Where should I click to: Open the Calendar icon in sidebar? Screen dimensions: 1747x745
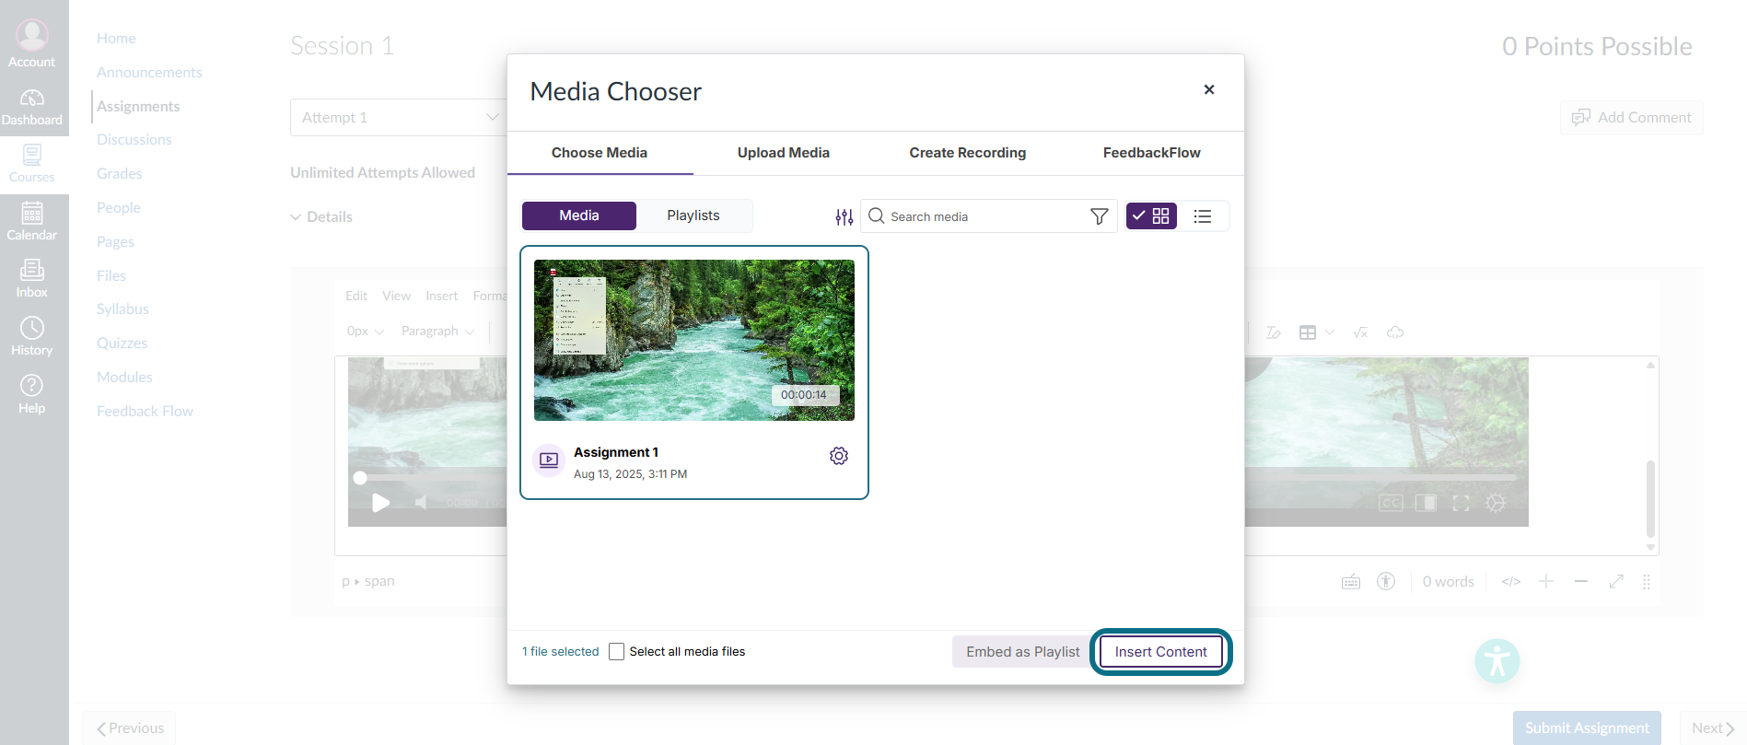32,213
